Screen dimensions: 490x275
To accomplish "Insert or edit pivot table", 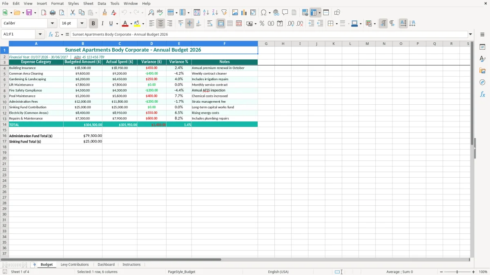I will coord(253,13).
